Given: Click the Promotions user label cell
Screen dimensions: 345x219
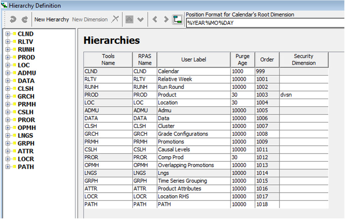Looking at the screenshot, I should [x=194, y=142].
